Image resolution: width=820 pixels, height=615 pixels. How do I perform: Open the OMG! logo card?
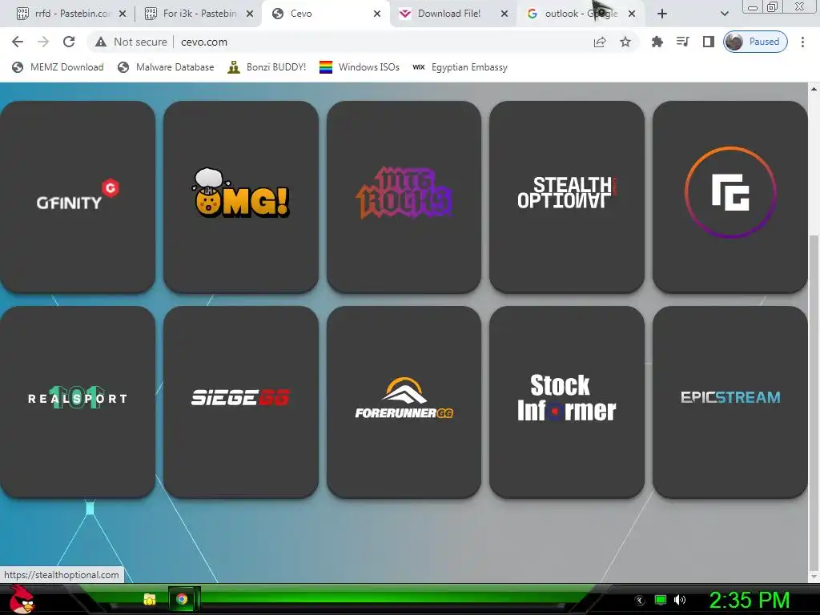[x=240, y=197]
